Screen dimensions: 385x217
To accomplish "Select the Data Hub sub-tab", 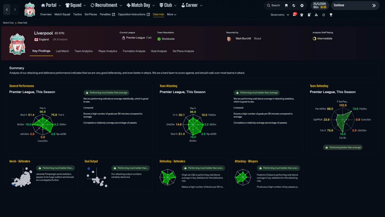I will coord(159,14).
